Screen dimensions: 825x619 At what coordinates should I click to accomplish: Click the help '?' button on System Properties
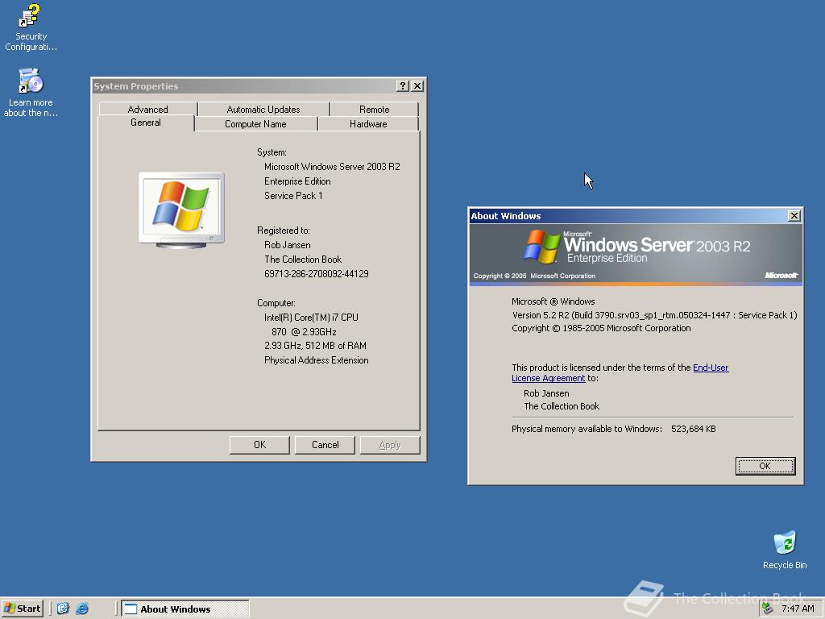click(x=402, y=85)
